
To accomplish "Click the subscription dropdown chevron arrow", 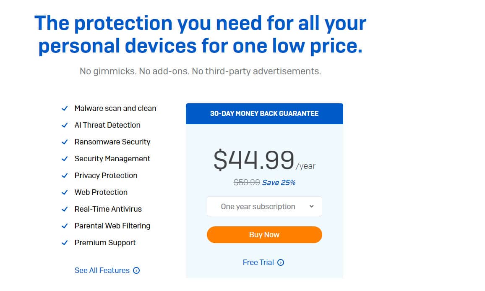I will point(311,206).
